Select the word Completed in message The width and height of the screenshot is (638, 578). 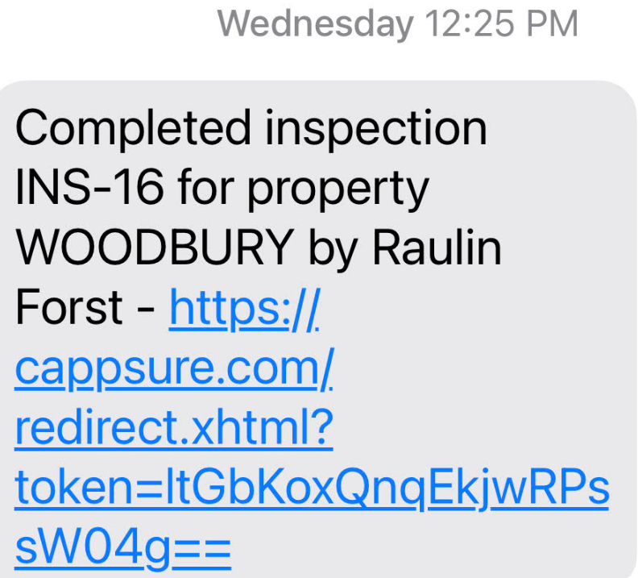133,130
